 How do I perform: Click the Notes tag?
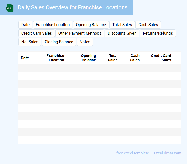(85, 42)
